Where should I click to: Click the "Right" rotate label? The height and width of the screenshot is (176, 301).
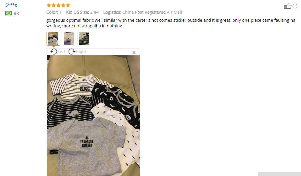click(81, 52)
